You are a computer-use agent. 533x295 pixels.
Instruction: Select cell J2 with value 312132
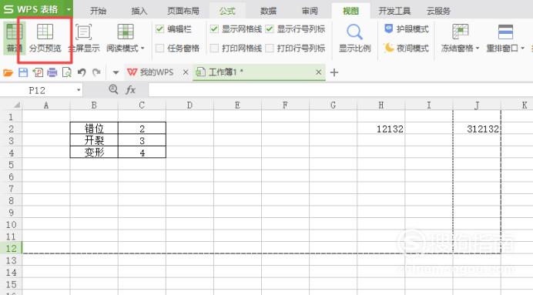(x=477, y=129)
